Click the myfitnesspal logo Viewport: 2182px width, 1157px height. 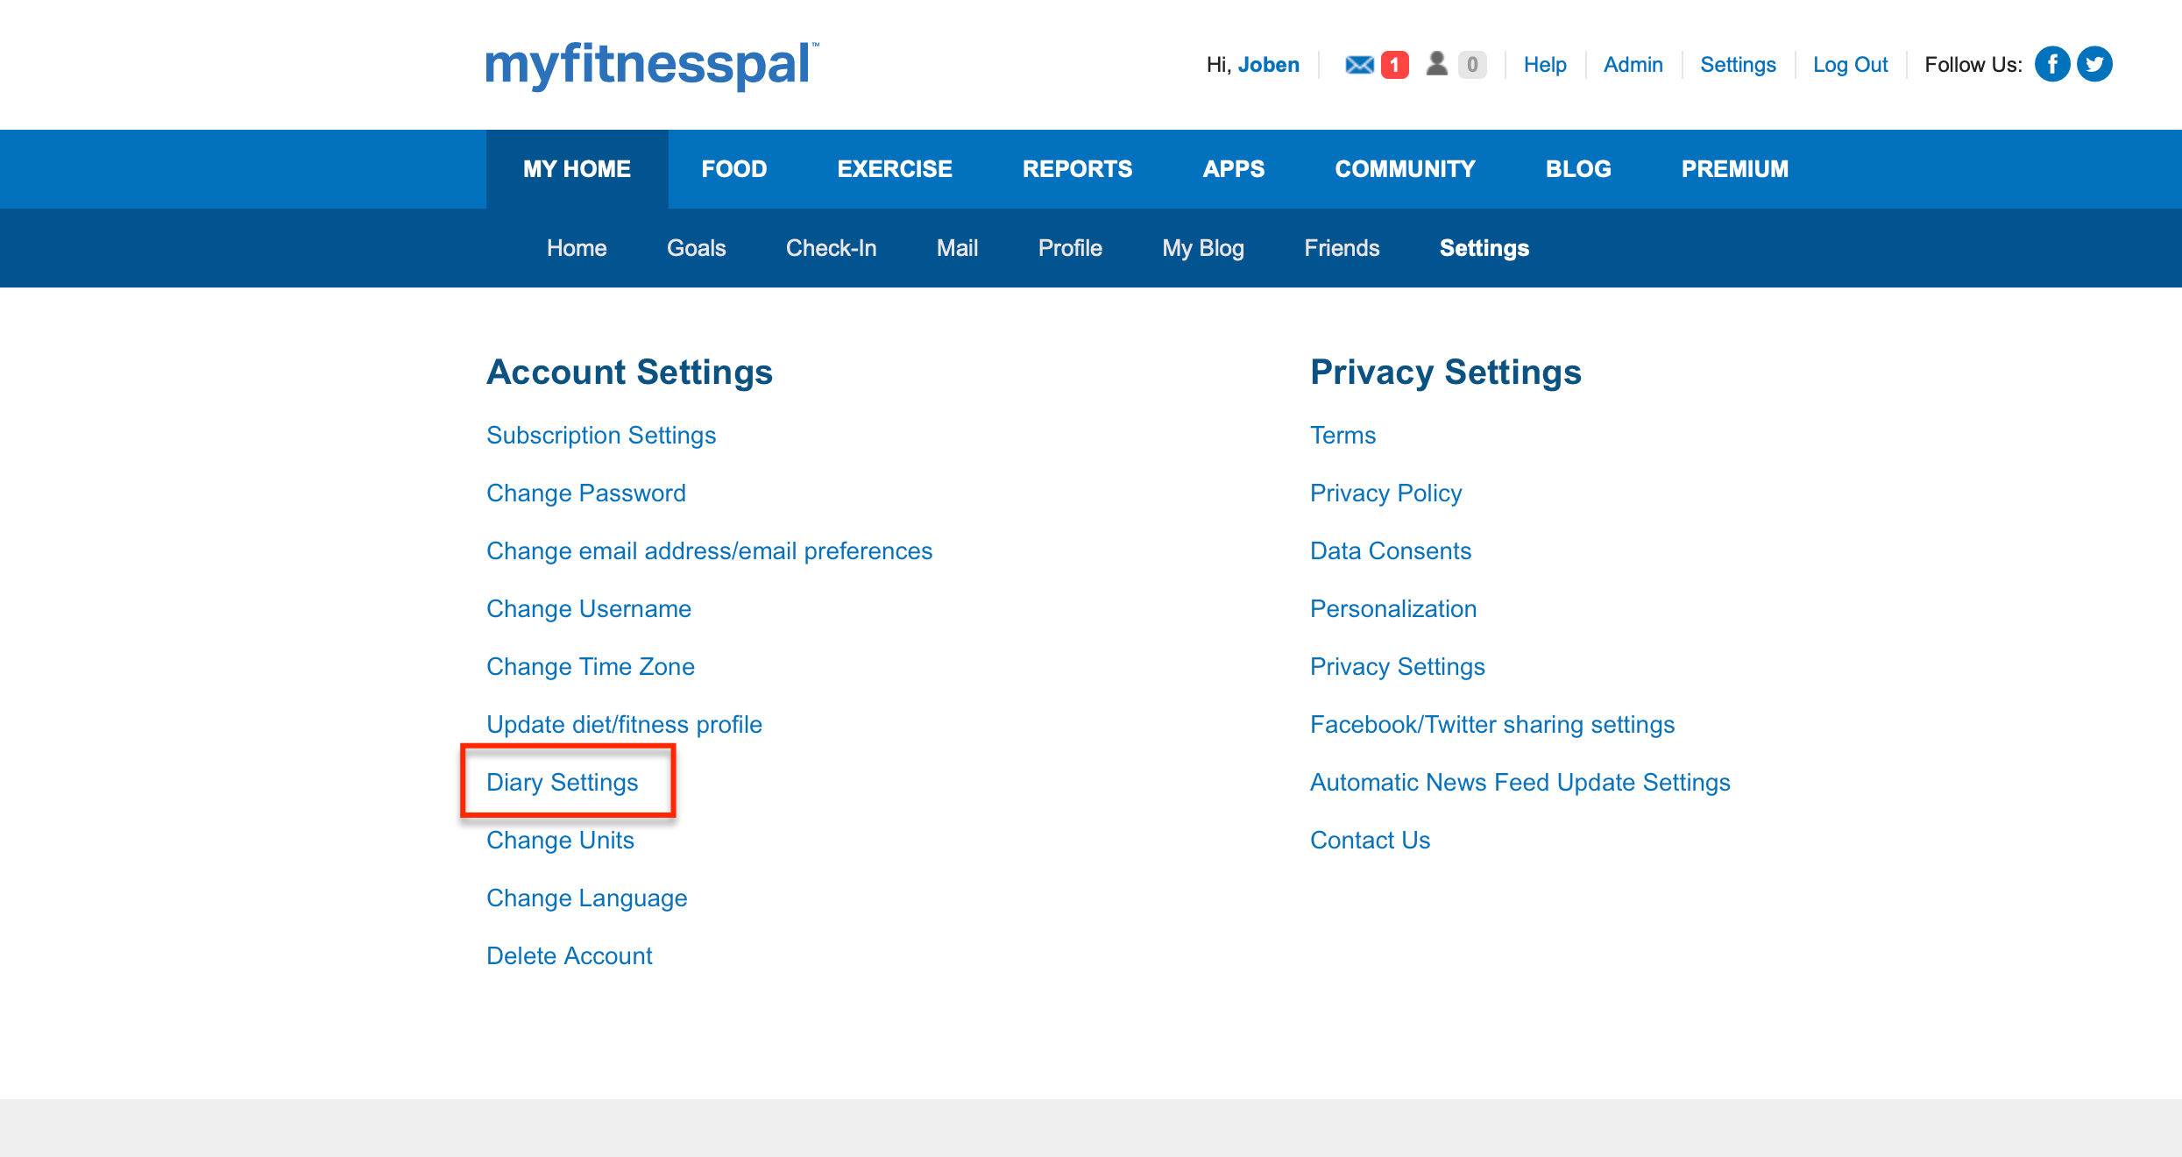652,65
